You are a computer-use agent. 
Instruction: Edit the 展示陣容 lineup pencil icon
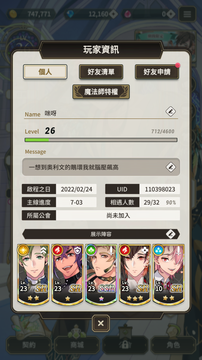click(171, 234)
